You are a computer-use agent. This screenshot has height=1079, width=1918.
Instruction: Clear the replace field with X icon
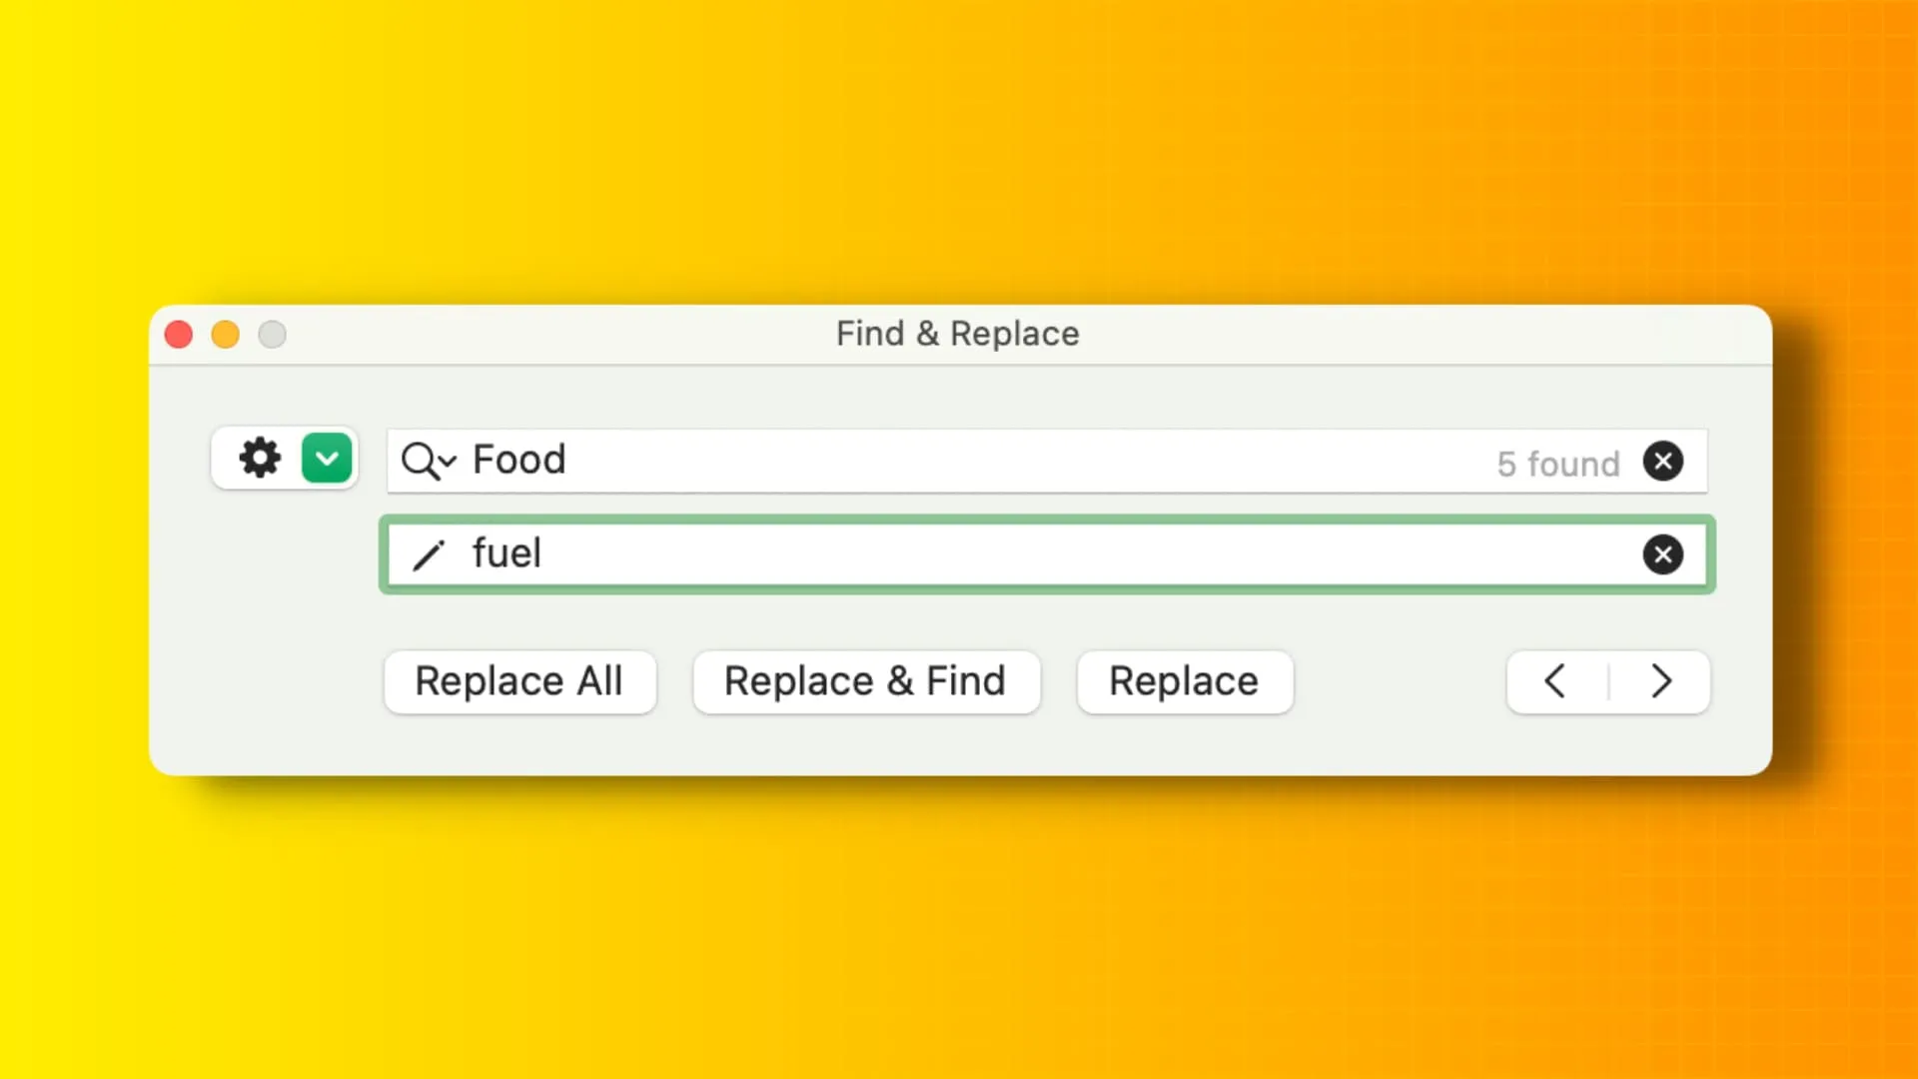[x=1661, y=553]
